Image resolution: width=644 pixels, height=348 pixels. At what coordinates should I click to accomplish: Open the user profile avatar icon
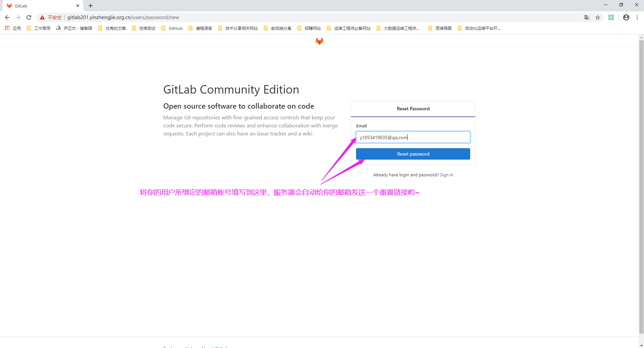626,17
